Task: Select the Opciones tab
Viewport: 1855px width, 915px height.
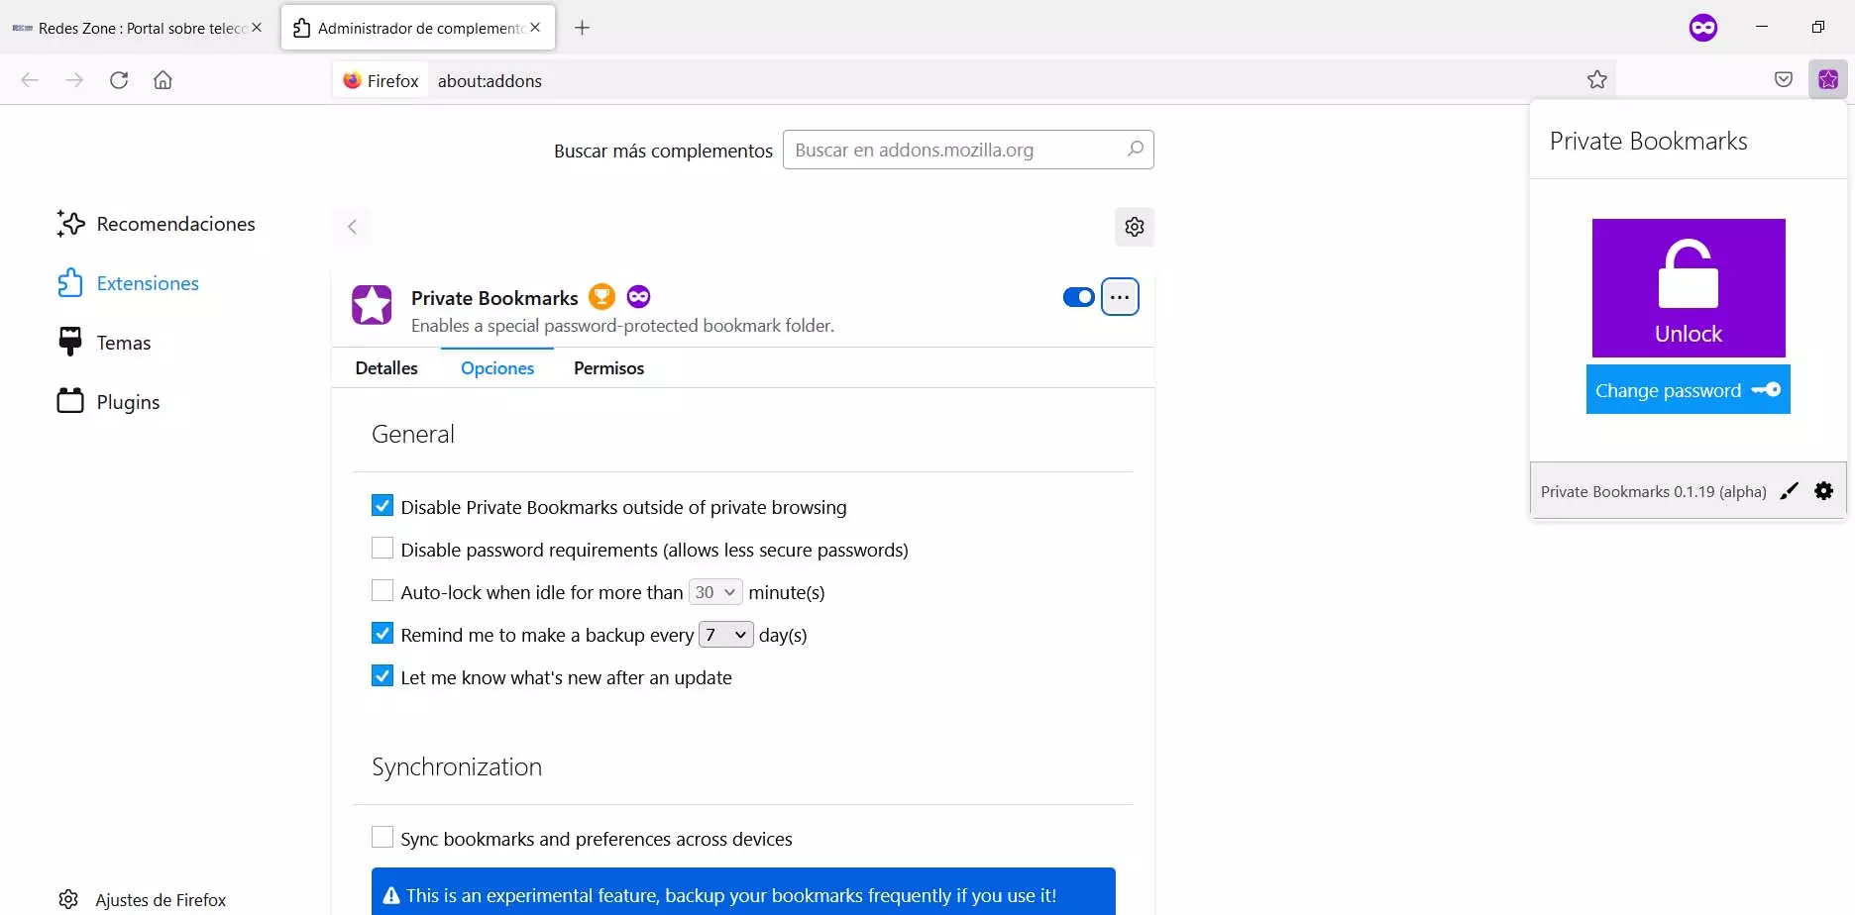Action: coord(497,368)
